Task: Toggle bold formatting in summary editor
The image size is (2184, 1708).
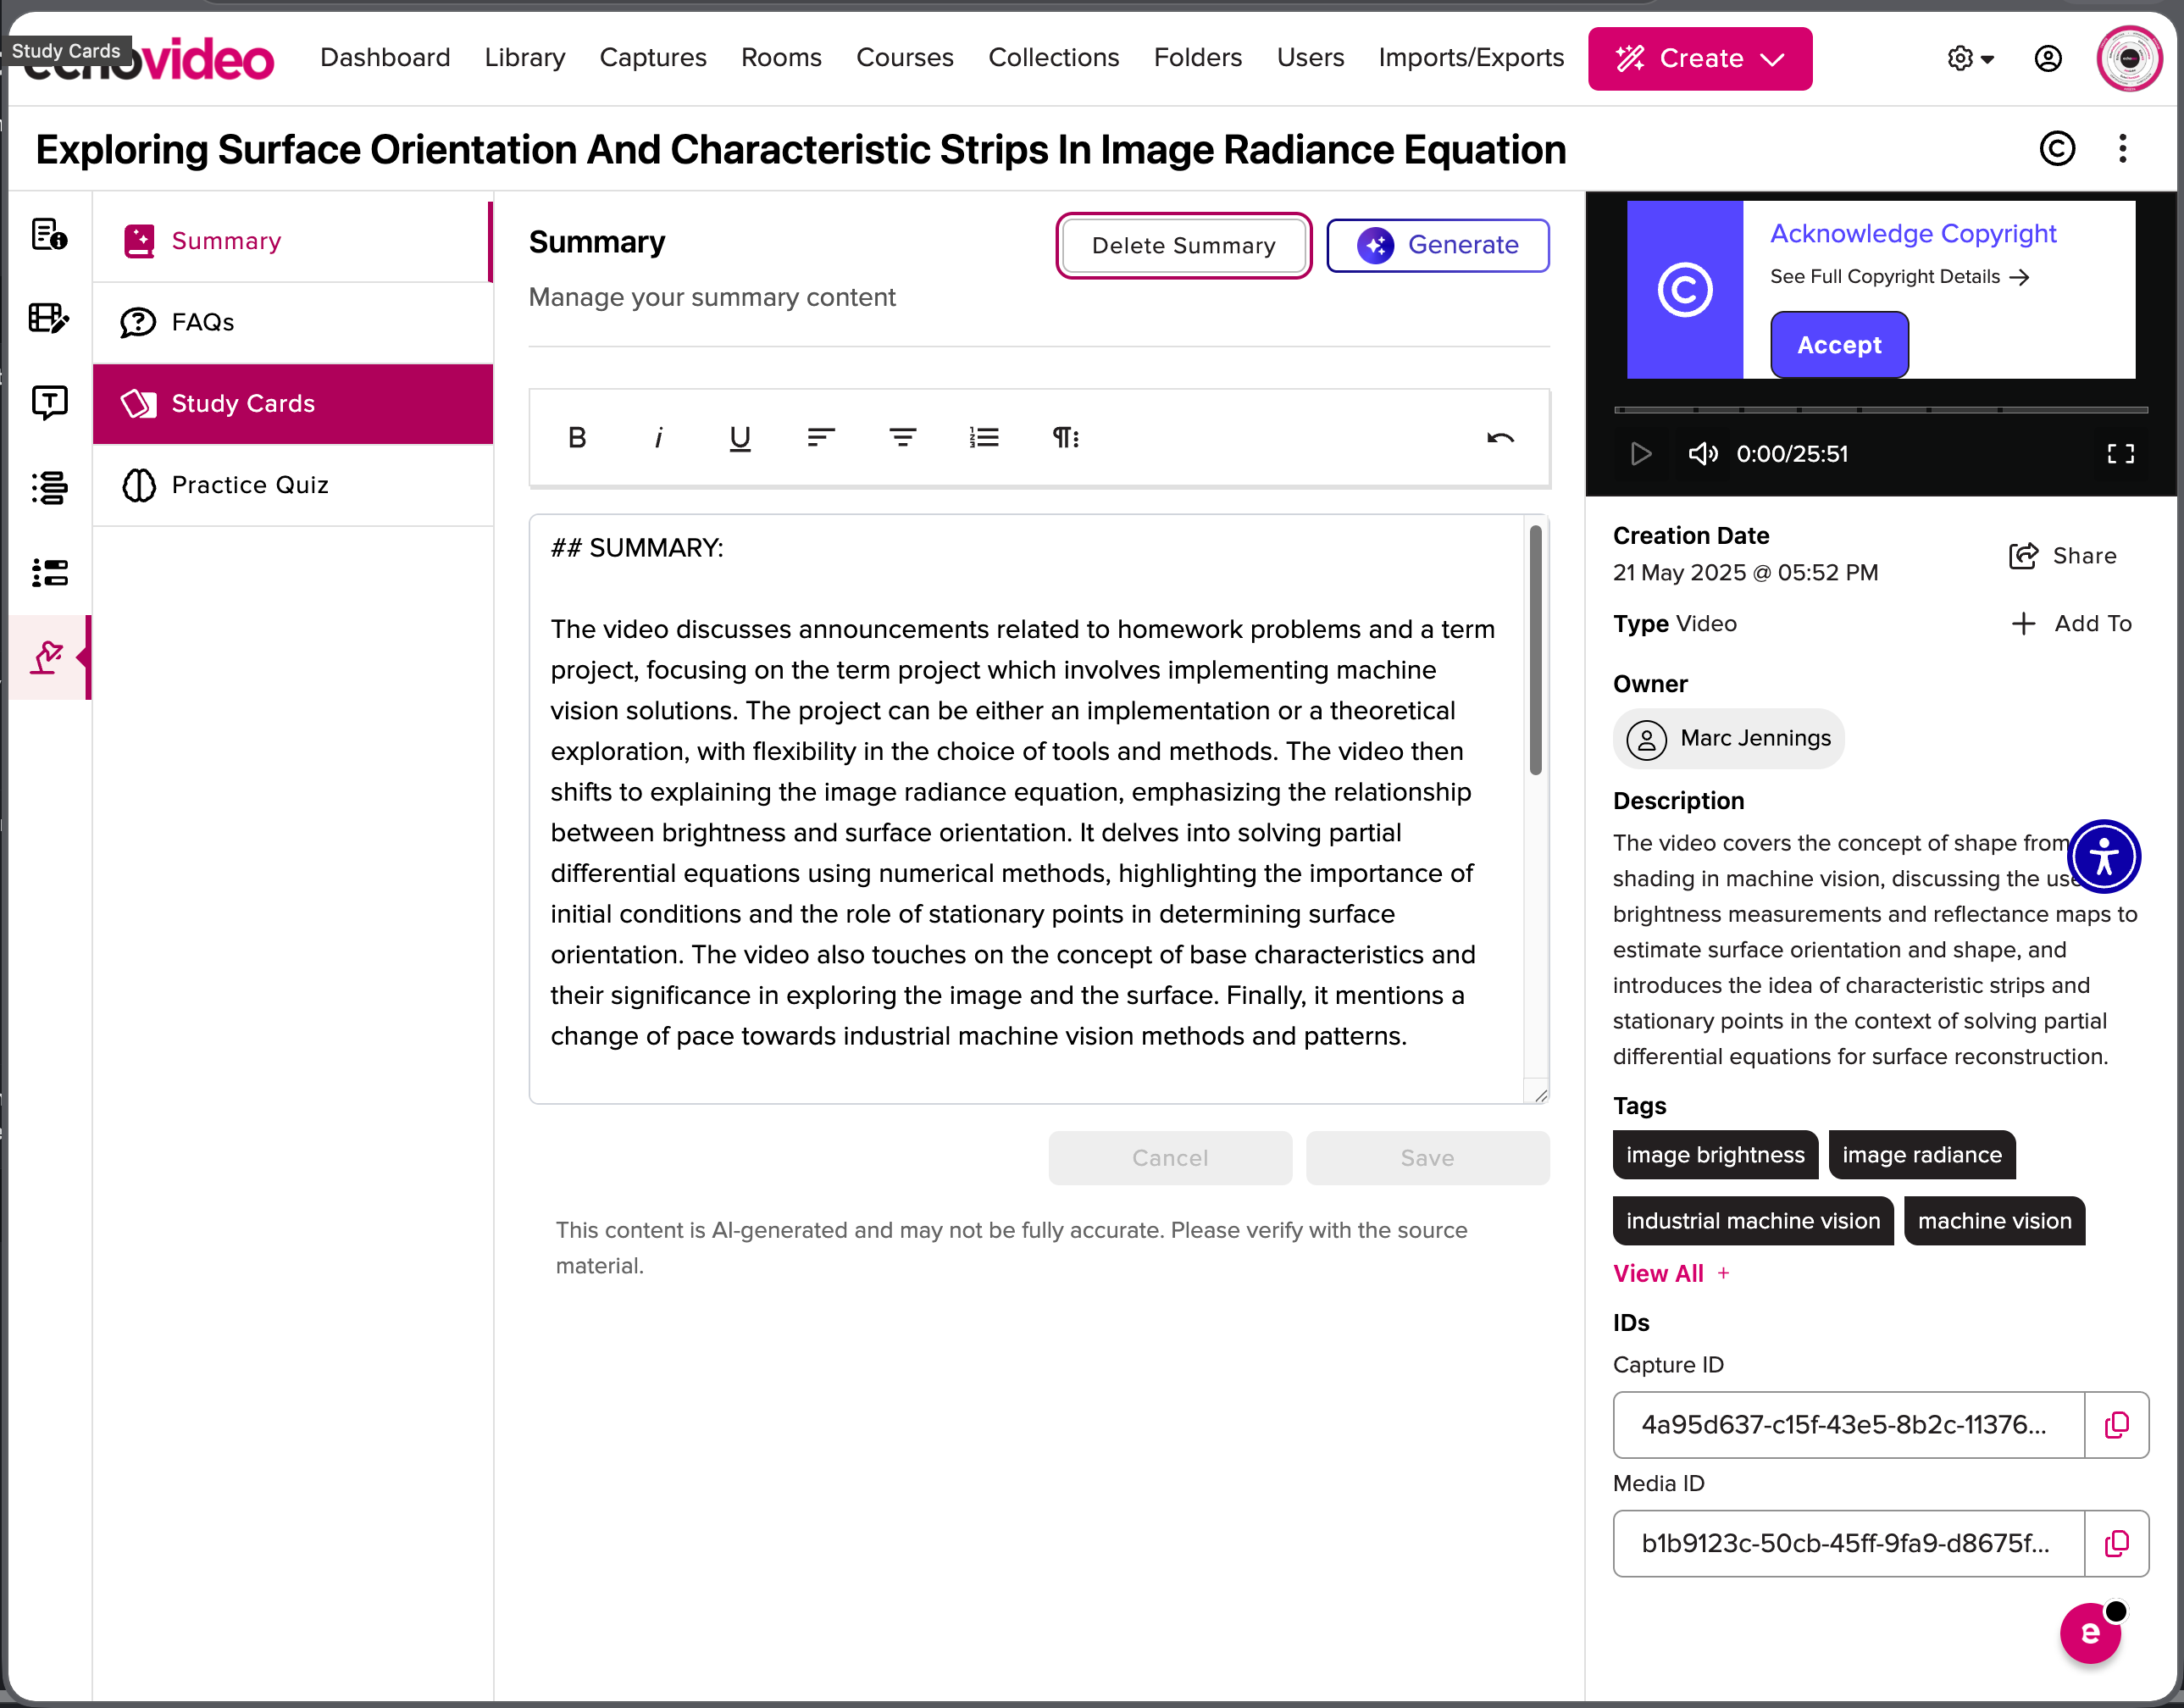Action: point(577,437)
